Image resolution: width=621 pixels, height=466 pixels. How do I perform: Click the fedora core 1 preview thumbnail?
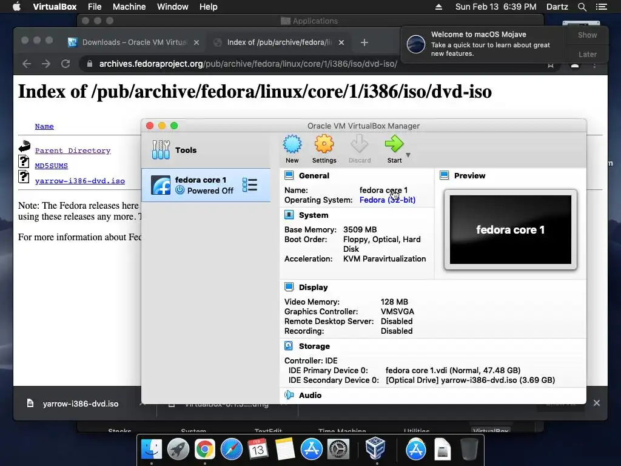[x=511, y=229]
